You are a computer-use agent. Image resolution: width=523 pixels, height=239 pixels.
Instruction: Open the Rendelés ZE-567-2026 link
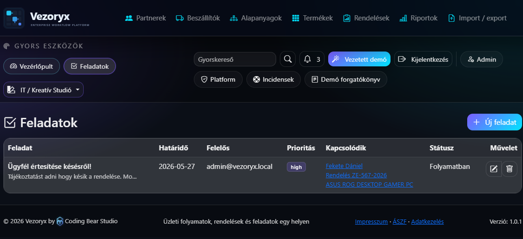(x=356, y=175)
